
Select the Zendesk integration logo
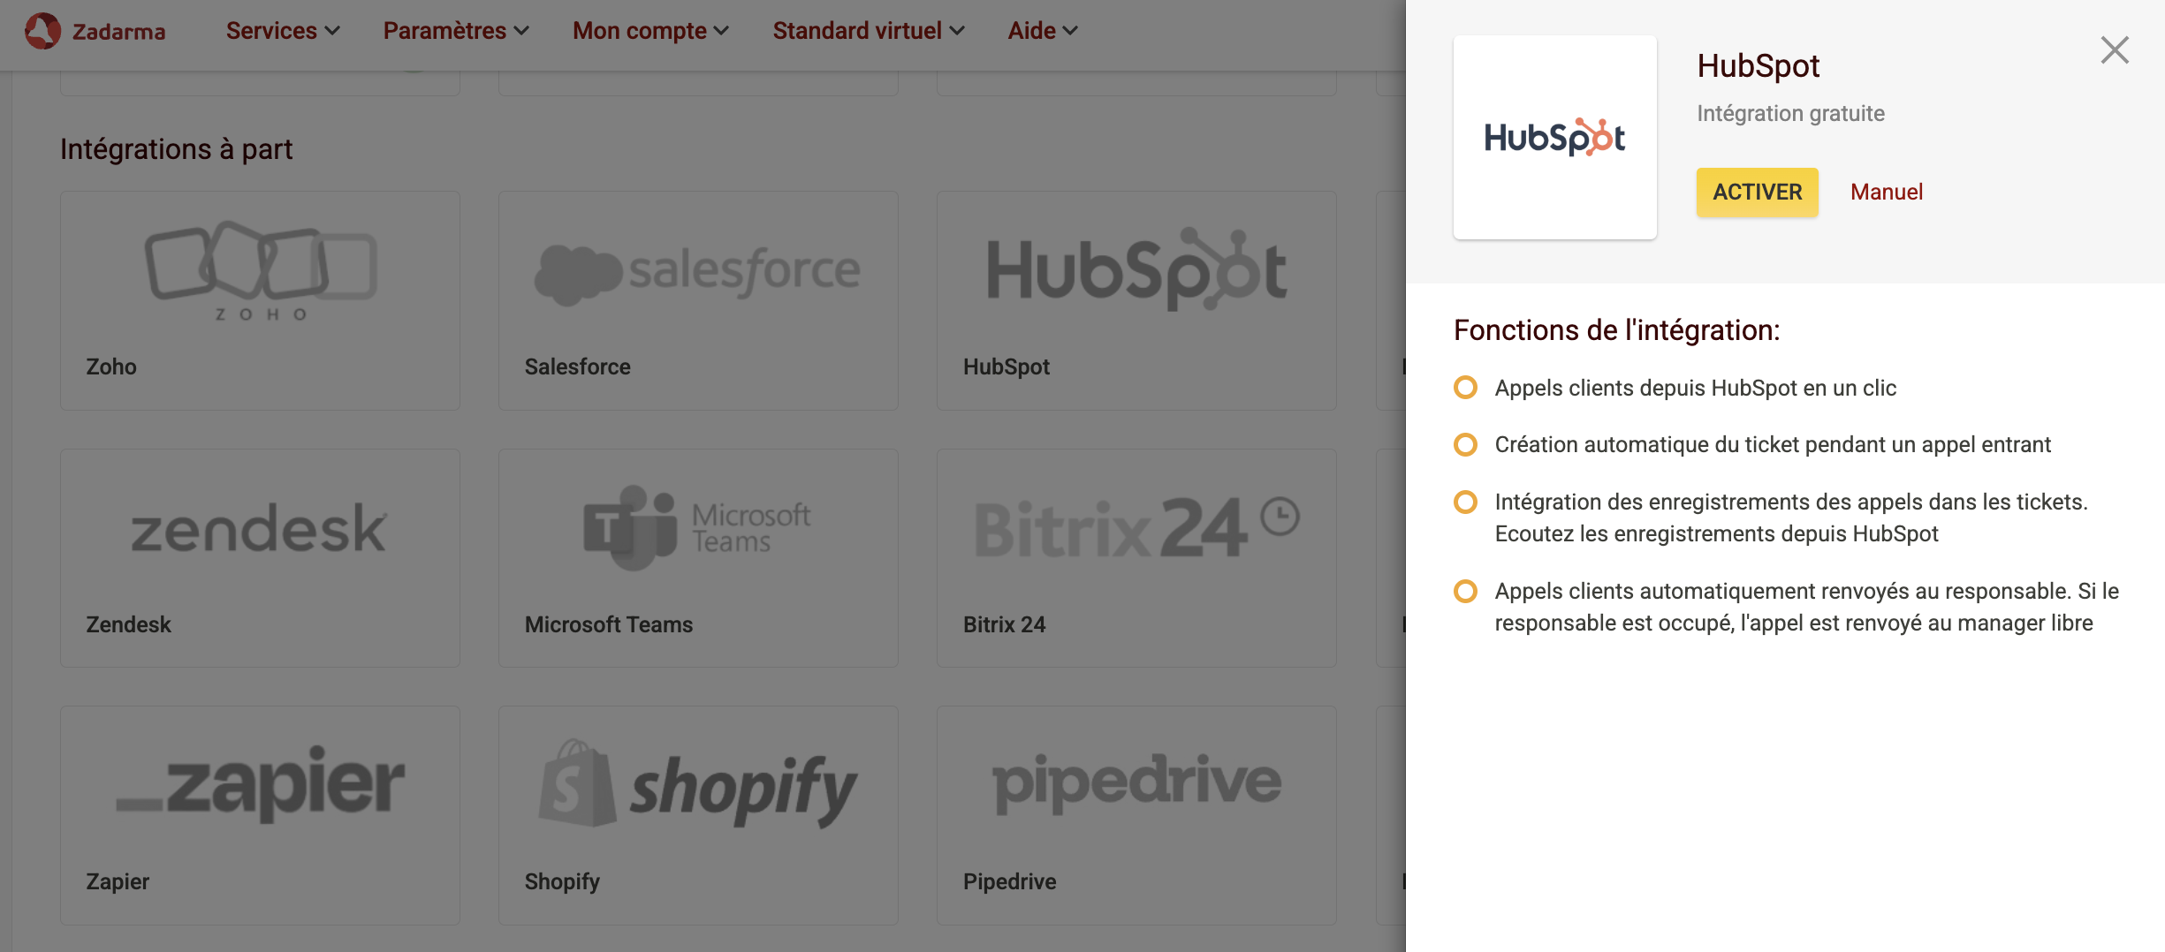[259, 529]
